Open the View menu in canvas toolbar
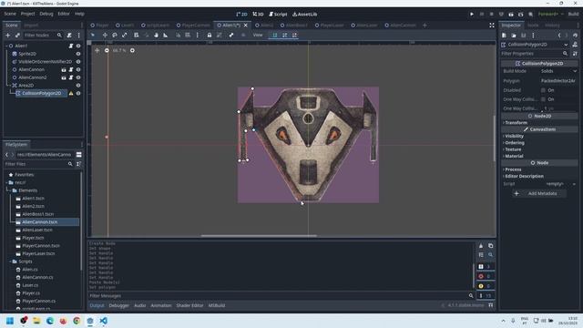This screenshot has width=583, height=328. 258,35
